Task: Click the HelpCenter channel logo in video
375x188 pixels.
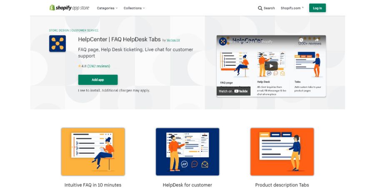Action: pyautogui.click(x=222, y=42)
